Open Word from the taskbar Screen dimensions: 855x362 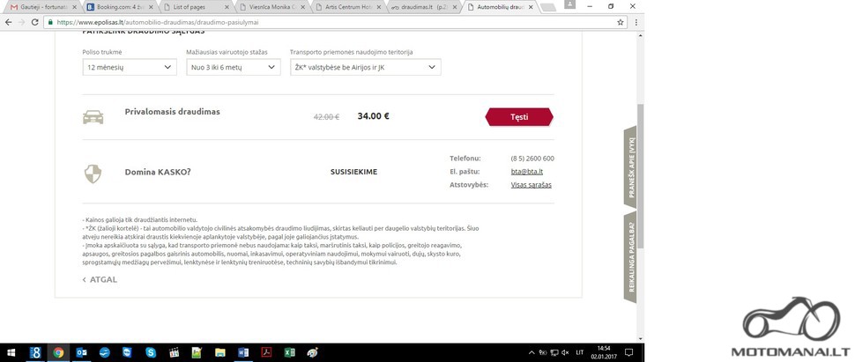[243, 352]
